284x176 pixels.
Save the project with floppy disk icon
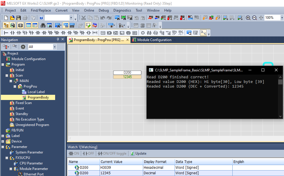18,18
